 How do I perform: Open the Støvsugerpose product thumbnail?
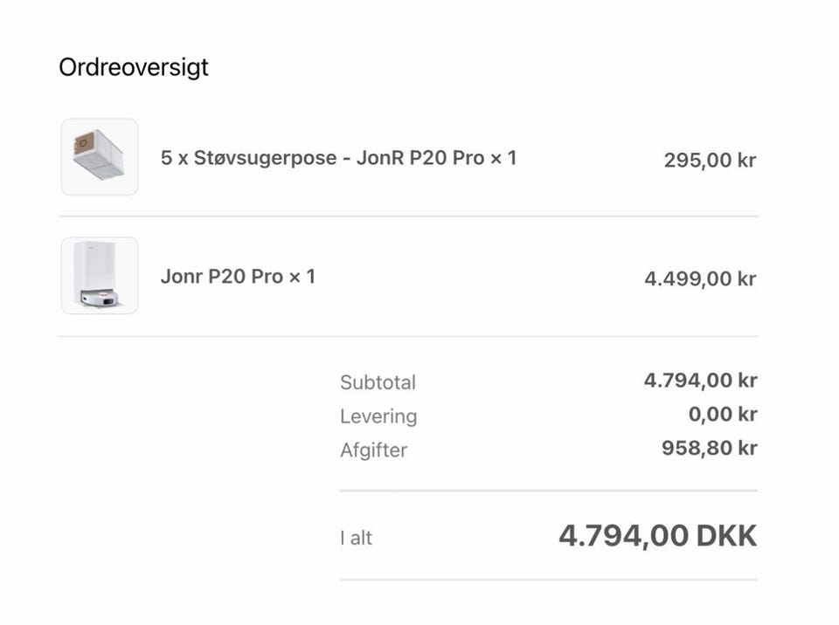tap(100, 157)
